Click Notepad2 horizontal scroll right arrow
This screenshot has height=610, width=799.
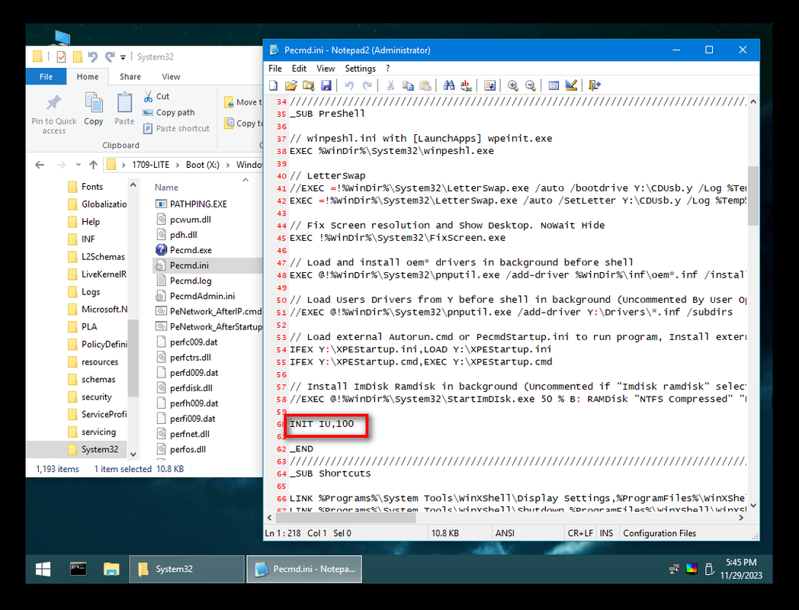[741, 518]
